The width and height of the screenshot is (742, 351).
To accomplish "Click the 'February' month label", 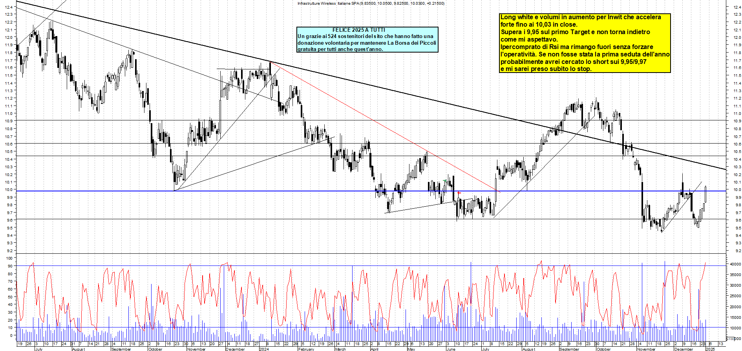I will coord(306,349).
